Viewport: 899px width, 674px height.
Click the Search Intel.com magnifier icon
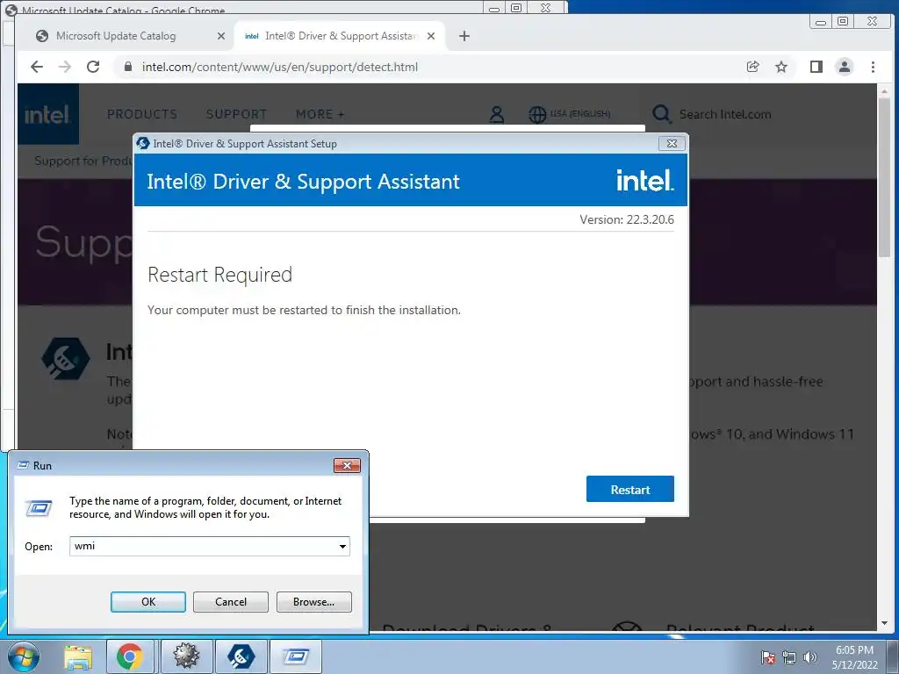tap(662, 114)
